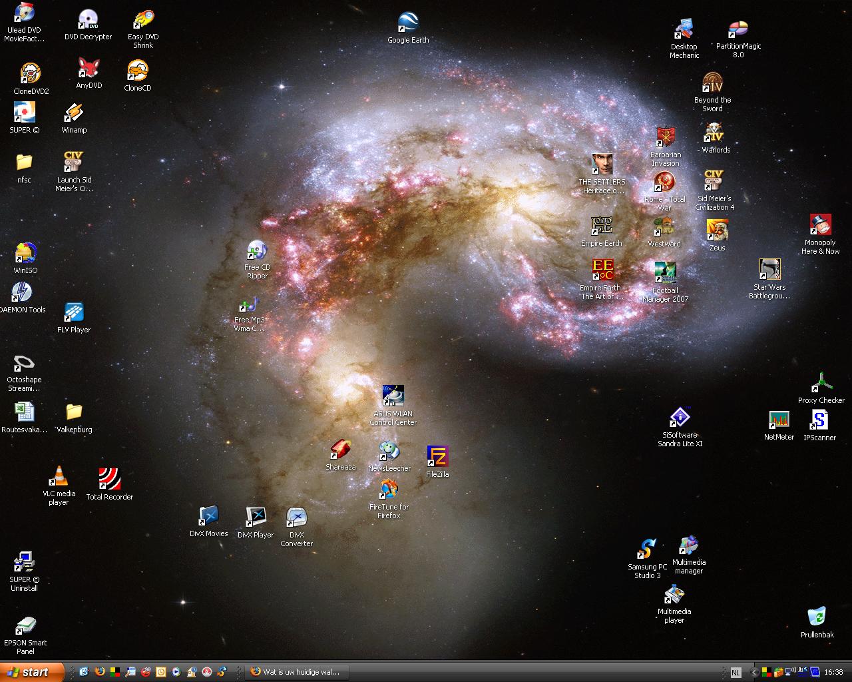Open the Shareaza desktop shortcut
Image resolution: width=852 pixels, height=682 pixels.
click(341, 450)
